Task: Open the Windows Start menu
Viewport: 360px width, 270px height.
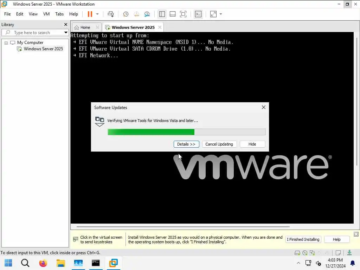Action: coord(8,263)
